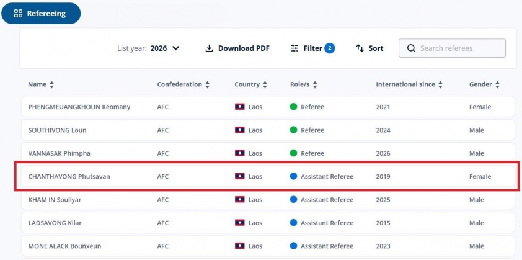The width and height of the screenshot is (522, 260).
Task: Click the Name column sort arrows
Action: 52,84
